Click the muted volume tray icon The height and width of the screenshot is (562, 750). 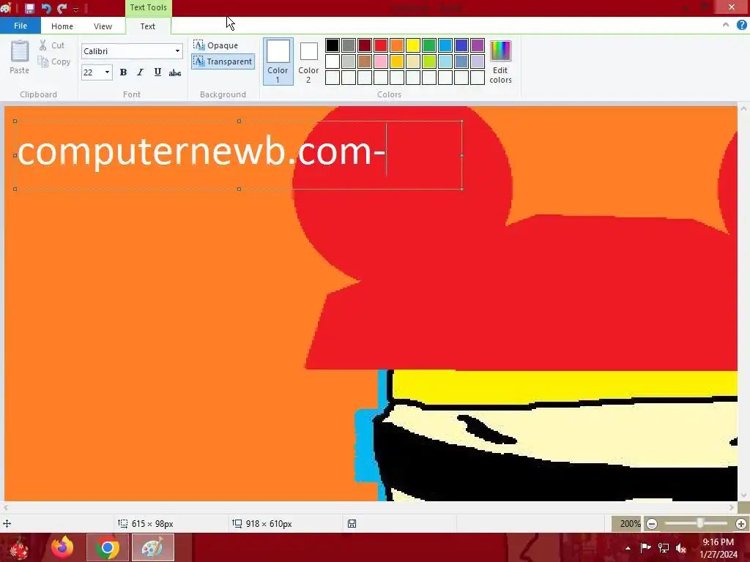point(681,548)
